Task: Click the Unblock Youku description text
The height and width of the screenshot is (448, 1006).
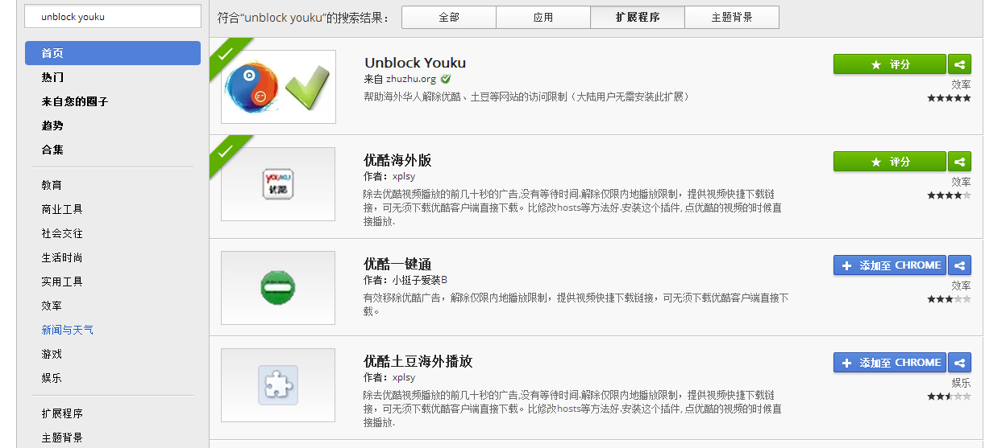Action: tap(526, 97)
